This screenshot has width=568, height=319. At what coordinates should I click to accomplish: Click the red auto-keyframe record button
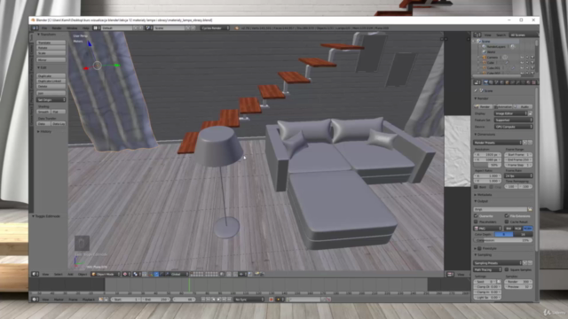coord(272,300)
